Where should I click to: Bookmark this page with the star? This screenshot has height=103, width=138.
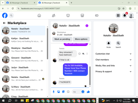123,9
